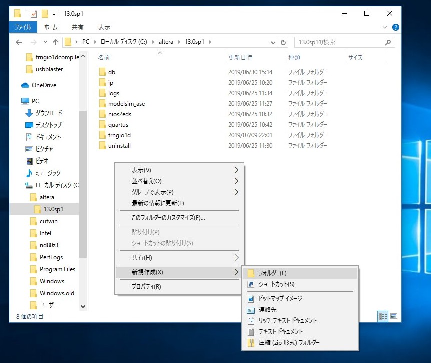Open the 表示(V) context submenu
This screenshot has height=363, width=431.
click(x=179, y=170)
